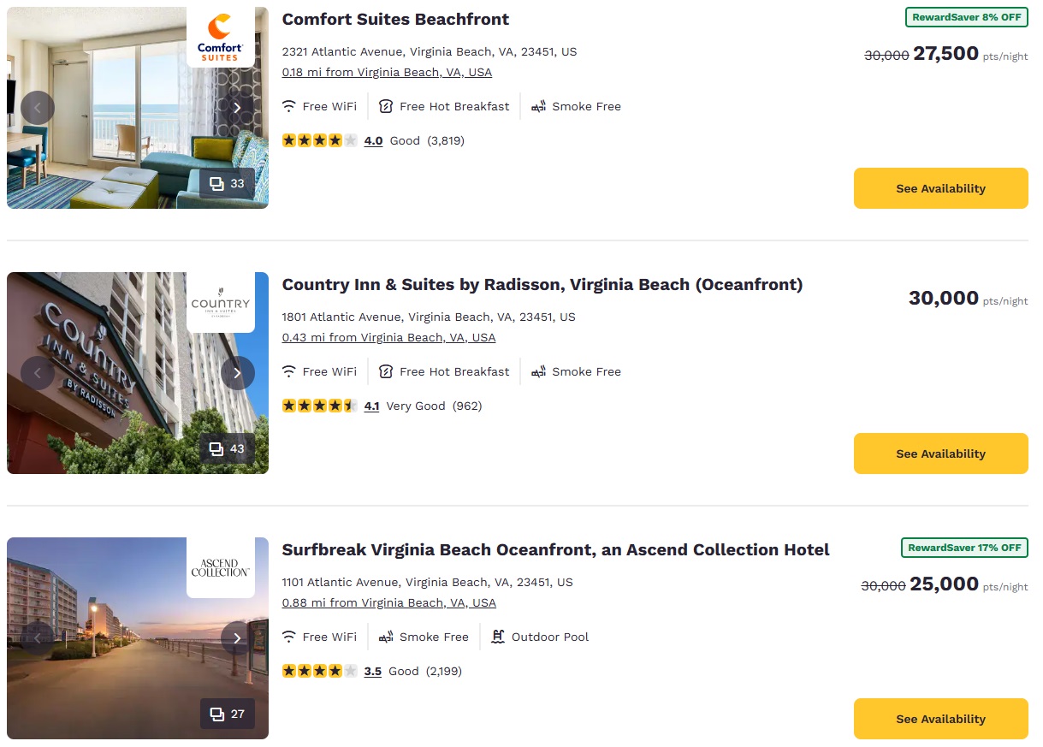Open Surfbreak 27-photo gallery

(x=228, y=714)
